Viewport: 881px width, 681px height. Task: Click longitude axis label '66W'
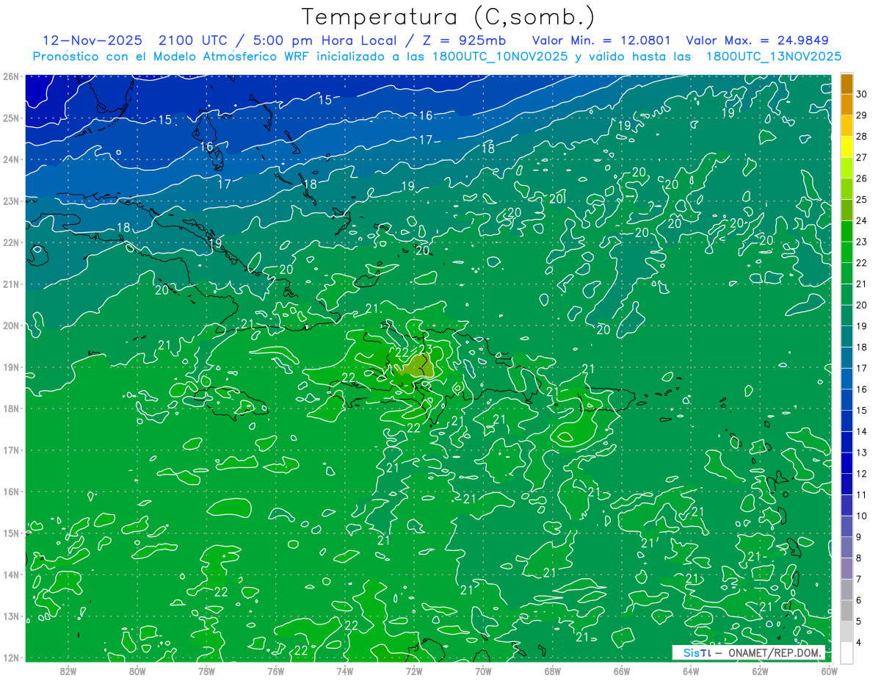[x=622, y=671]
